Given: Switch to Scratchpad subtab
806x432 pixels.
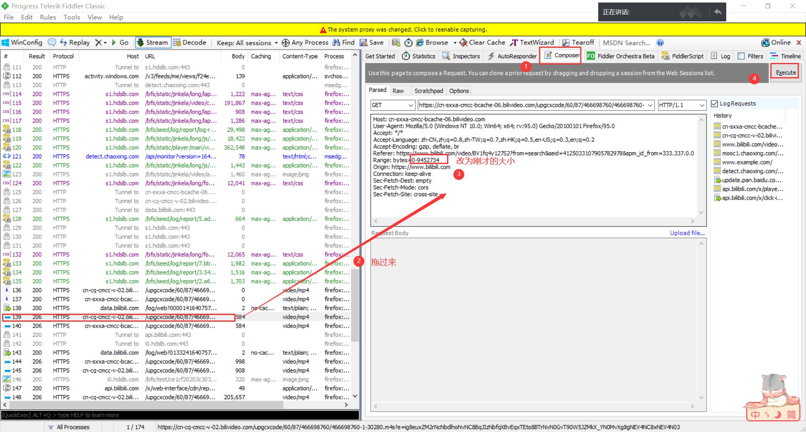Looking at the screenshot, I should pyautogui.click(x=429, y=91).
